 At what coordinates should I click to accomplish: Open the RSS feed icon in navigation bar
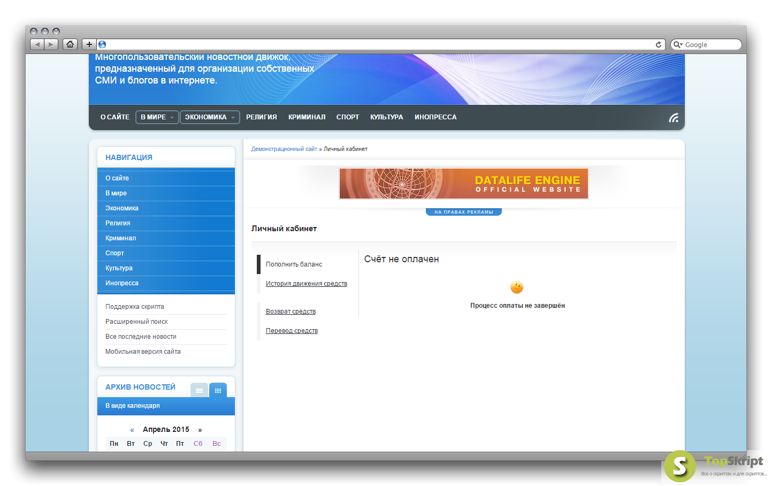[x=674, y=118]
